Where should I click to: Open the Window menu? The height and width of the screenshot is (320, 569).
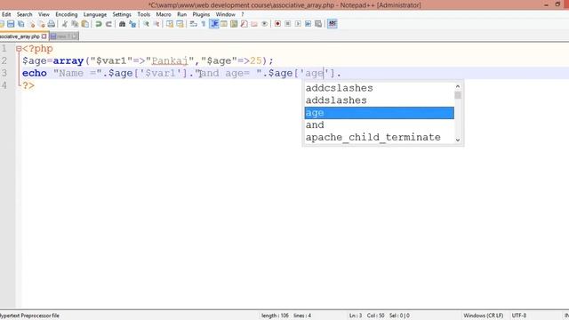click(x=225, y=14)
